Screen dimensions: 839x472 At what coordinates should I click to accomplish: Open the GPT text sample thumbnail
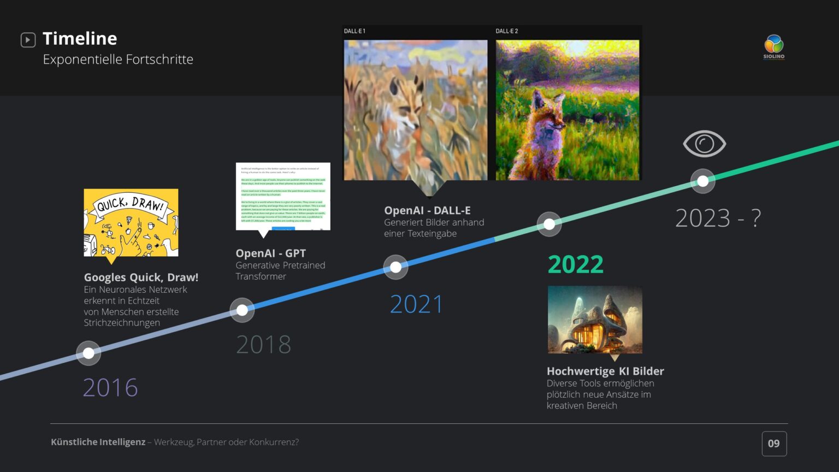(x=283, y=196)
